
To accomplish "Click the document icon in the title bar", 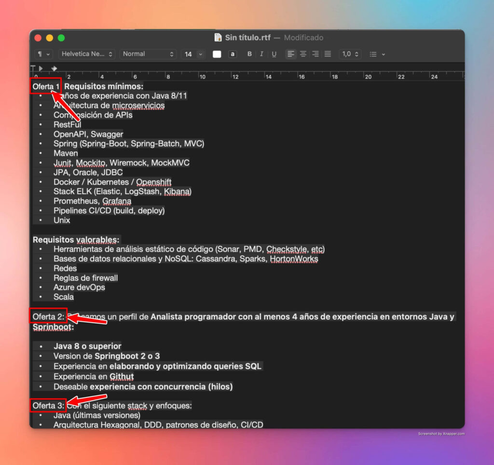I will (x=218, y=38).
